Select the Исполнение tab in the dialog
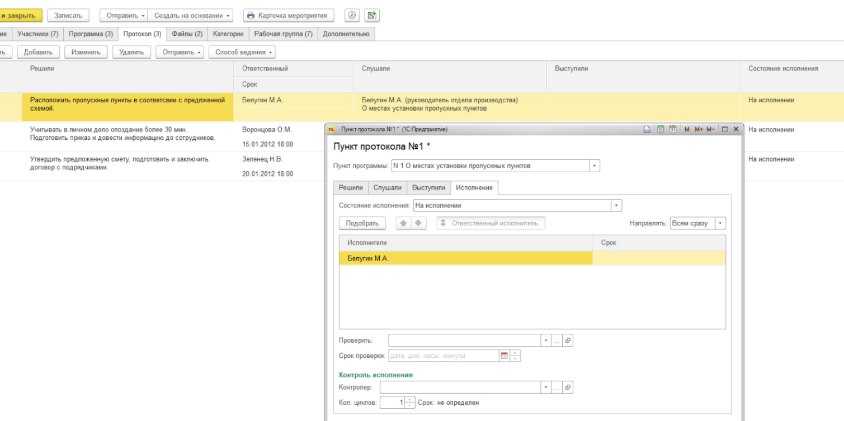 (474, 188)
